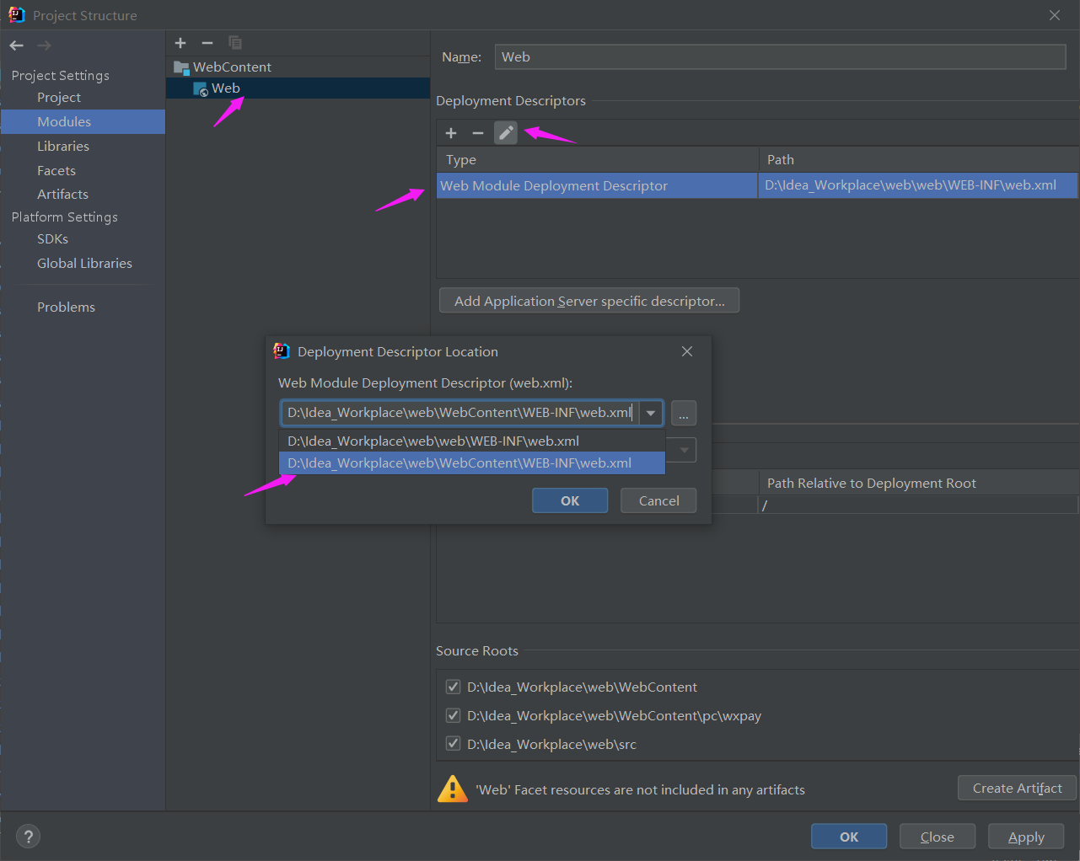Copy the selected module configuration

point(235,43)
